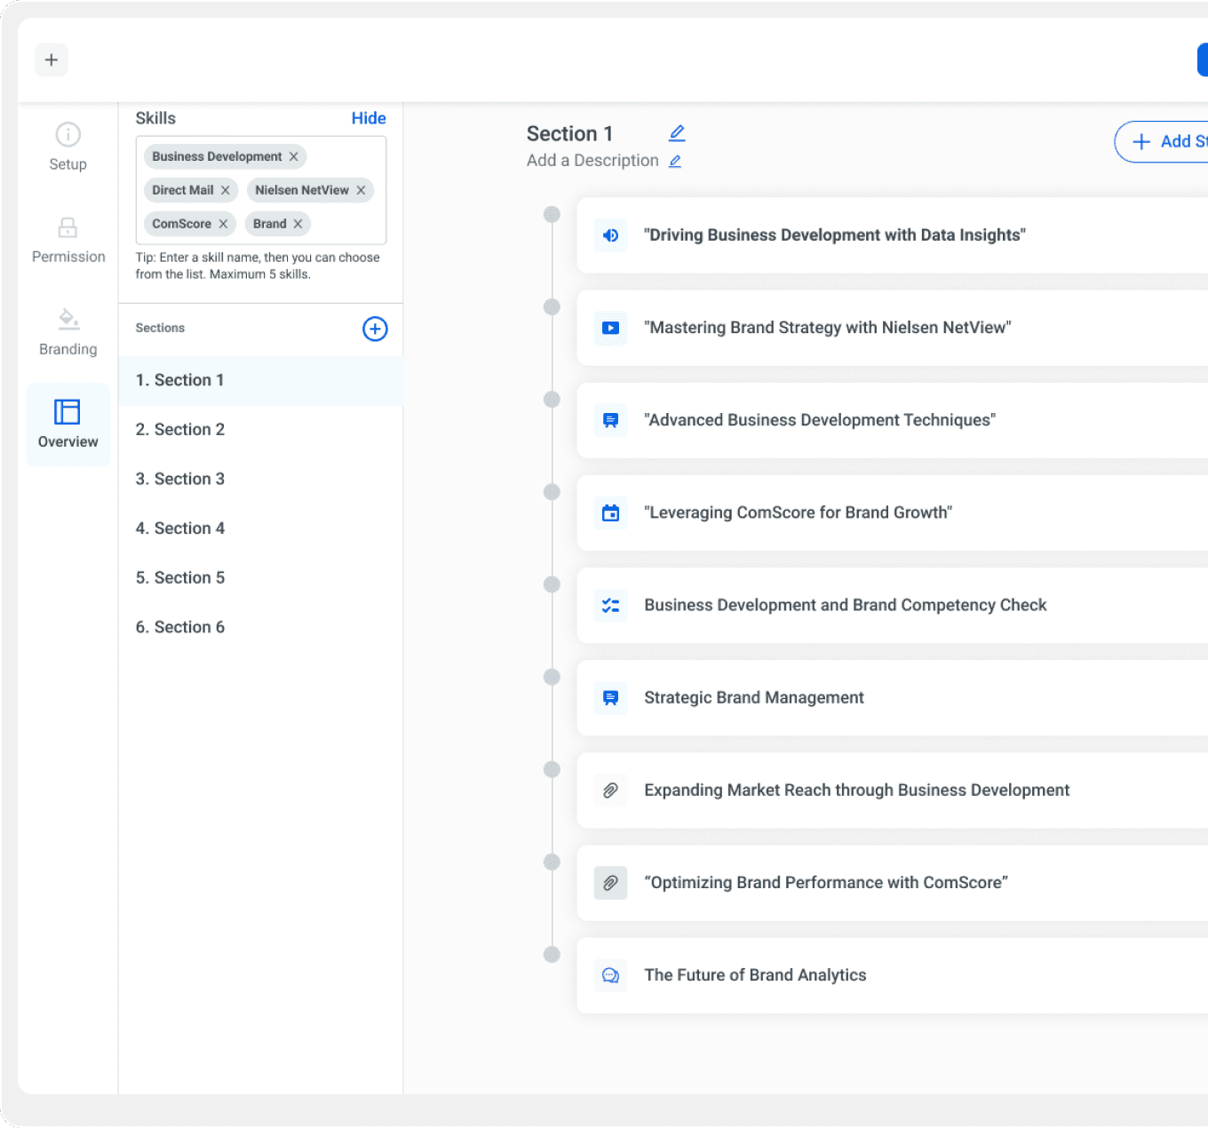Remove the Nielsen NetView skill tag
The image size is (1208, 1128).
pos(361,190)
